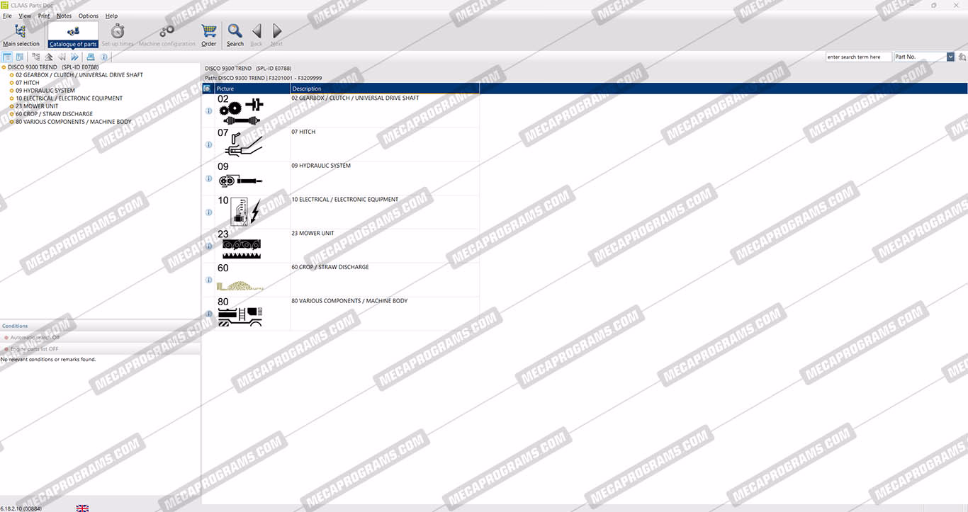The height and width of the screenshot is (512, 968).
Task: Open the 80 machine body picture thumbnail
Action: 241,312
